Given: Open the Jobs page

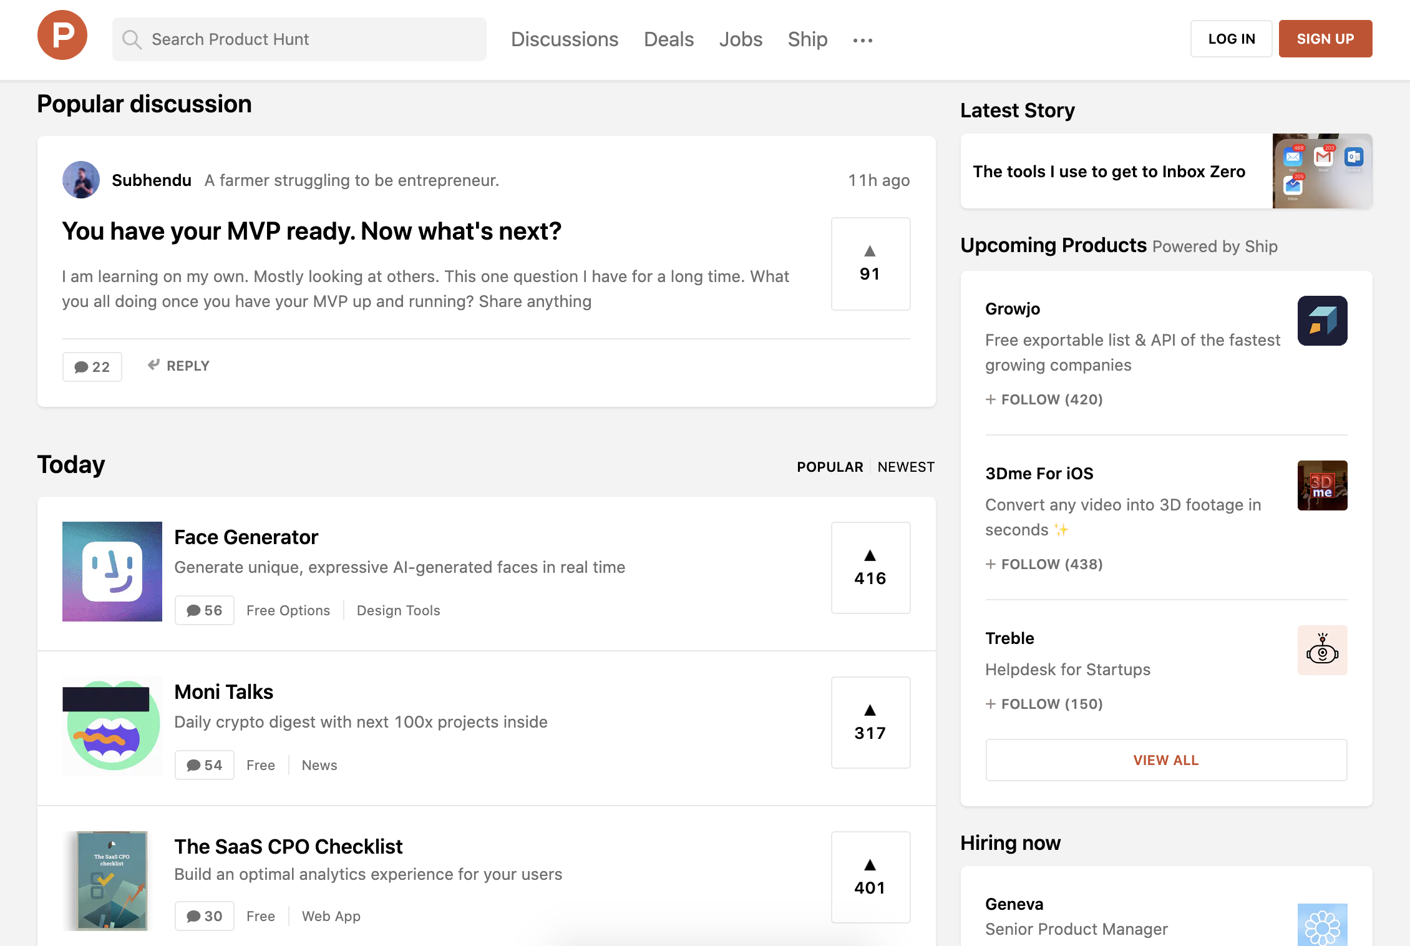Looking at the screenshot, I should (x=741, y=39).
